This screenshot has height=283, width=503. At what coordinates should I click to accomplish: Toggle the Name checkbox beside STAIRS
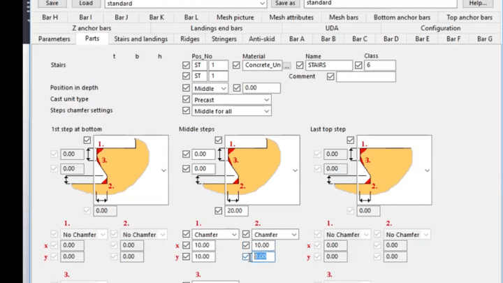click(300, 65)
